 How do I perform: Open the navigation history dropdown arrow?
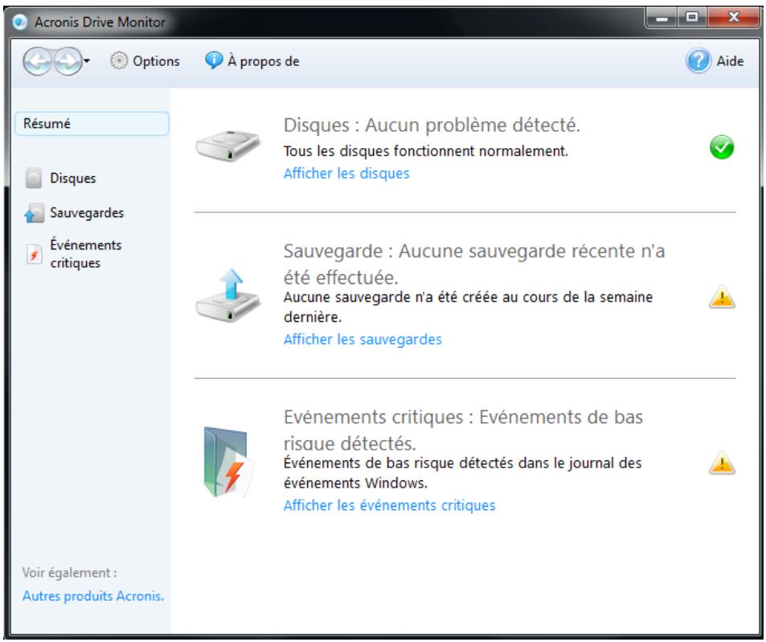click(x=87, y=61)
